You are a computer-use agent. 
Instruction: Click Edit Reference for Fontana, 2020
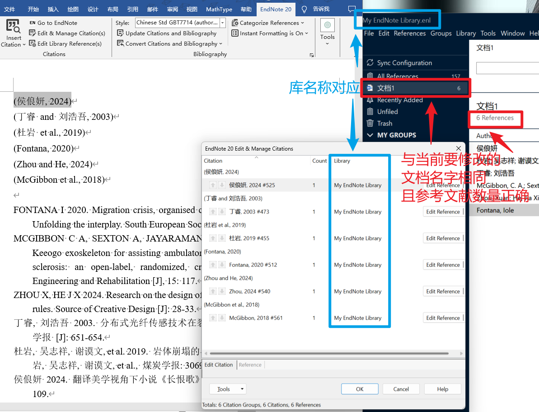pyautogui.click(x=443, y=265)
